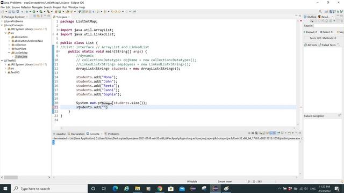
Task: Click the Windows taskbar search box
Action: [x=49, y=188]
